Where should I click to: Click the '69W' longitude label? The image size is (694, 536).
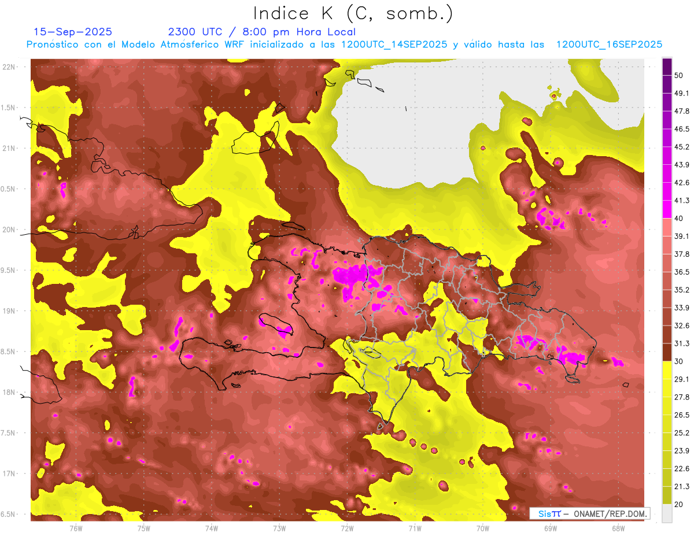[551, 528]
